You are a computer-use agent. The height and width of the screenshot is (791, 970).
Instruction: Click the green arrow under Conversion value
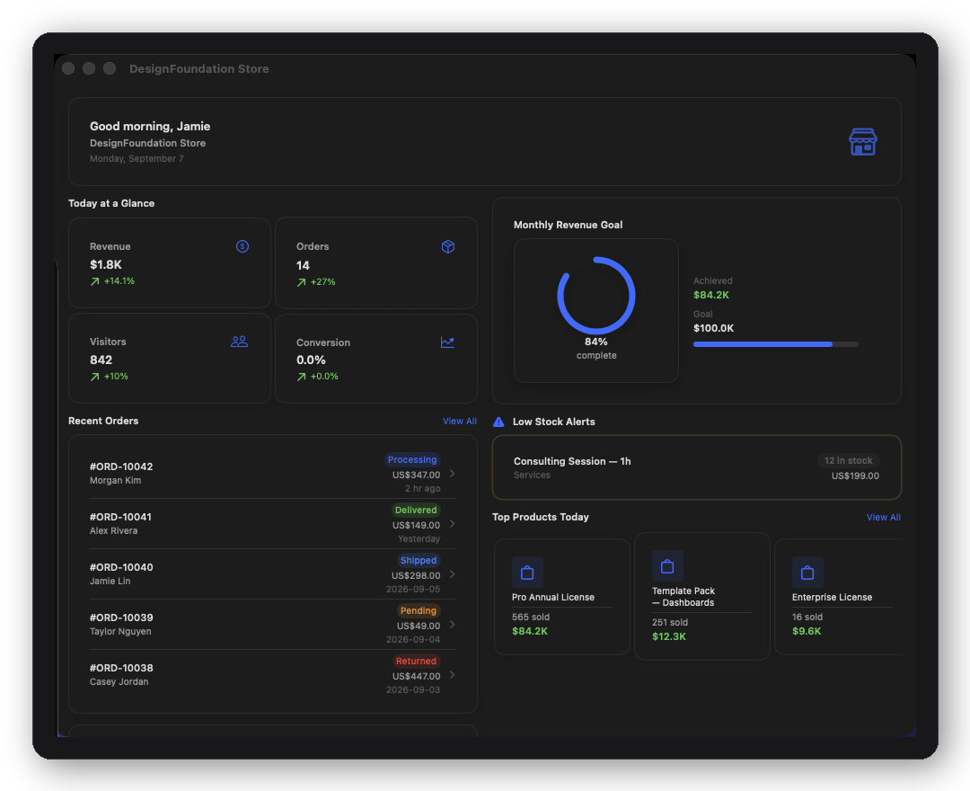click(301, 377)
